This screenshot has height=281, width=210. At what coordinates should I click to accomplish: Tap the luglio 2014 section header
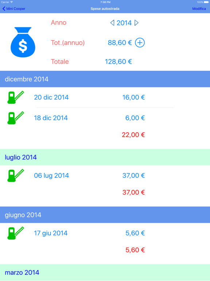pos(105,157)
